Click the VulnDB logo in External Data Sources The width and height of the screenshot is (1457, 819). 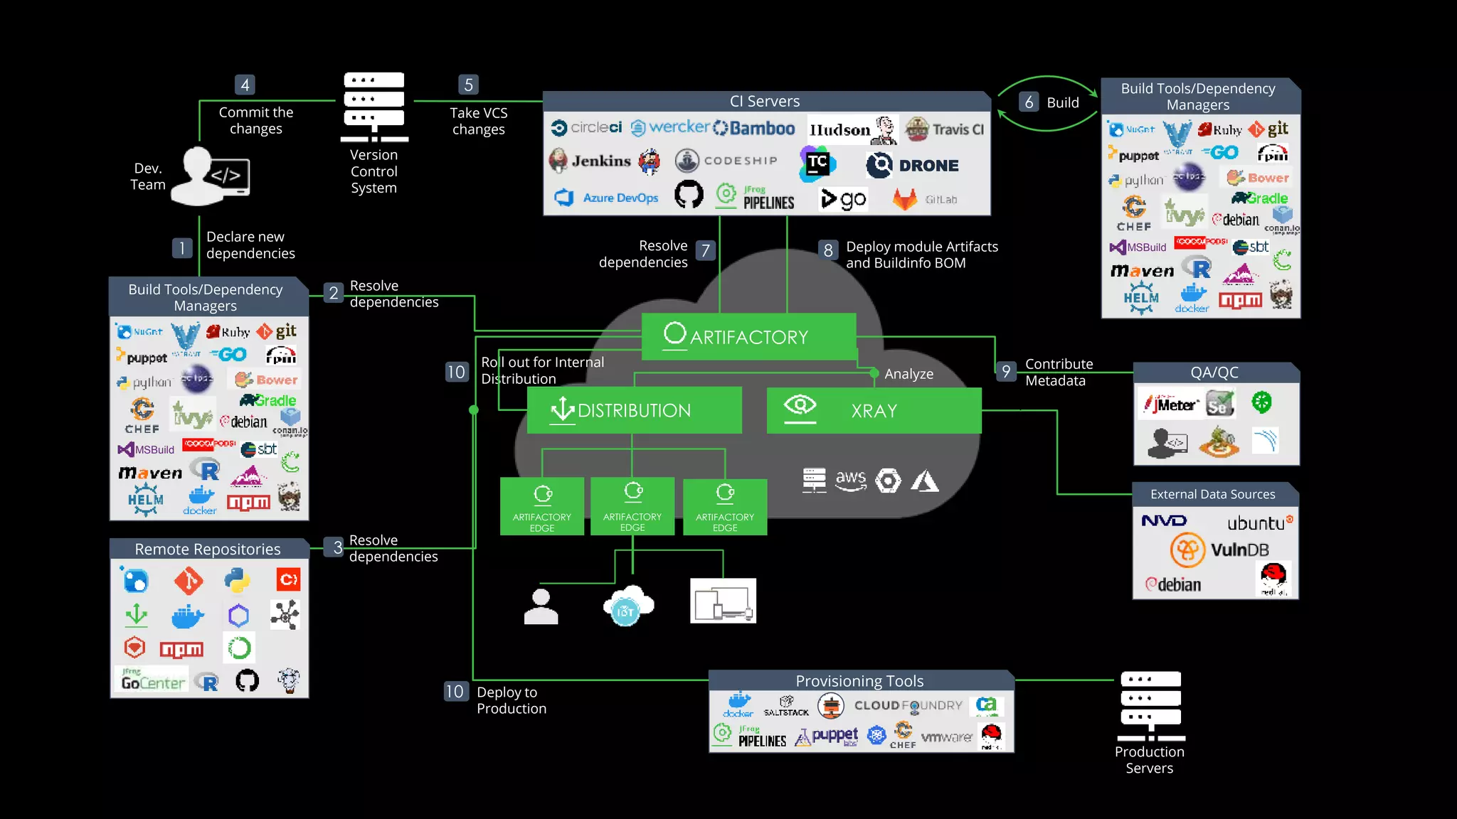click(x=1219, y=550)
